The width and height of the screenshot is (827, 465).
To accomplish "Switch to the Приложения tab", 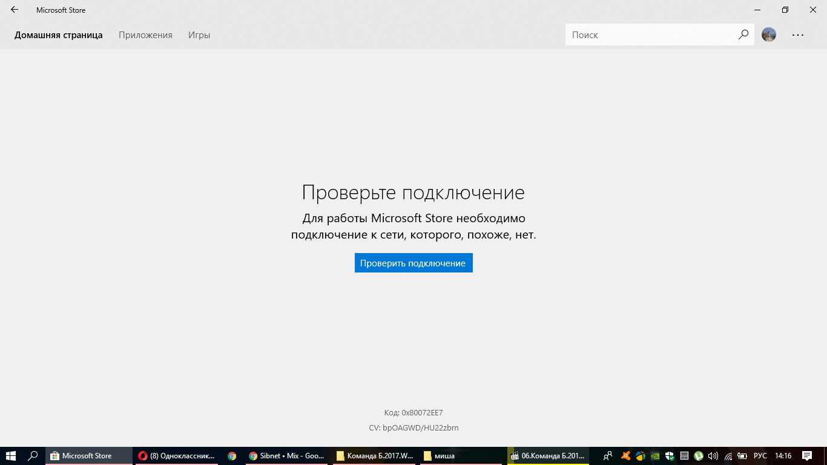I will [x=145, y=35].
